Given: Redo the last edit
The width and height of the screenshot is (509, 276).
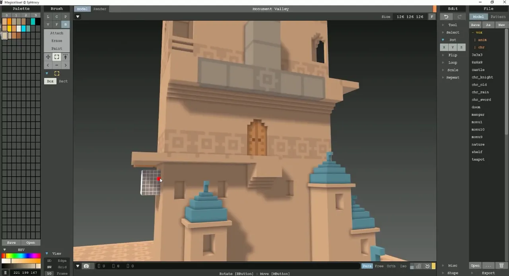Looking at the screenshot, I should pos(459,17).
